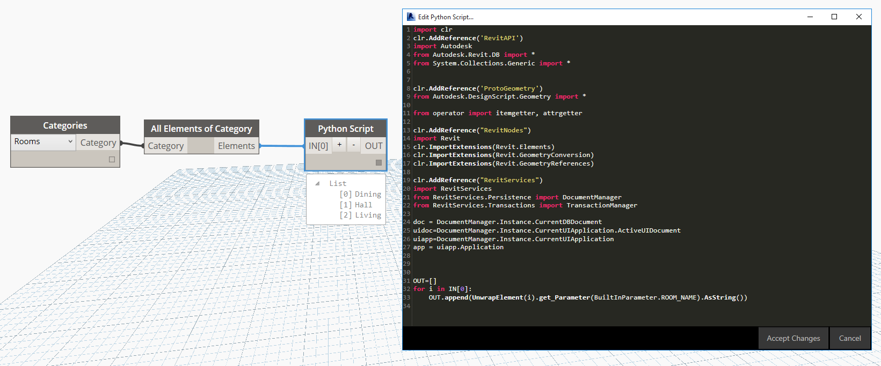This screenshot has width=881, height=366.
Task: Click the ProtoGeometry AddReference line
Action: 478,88
